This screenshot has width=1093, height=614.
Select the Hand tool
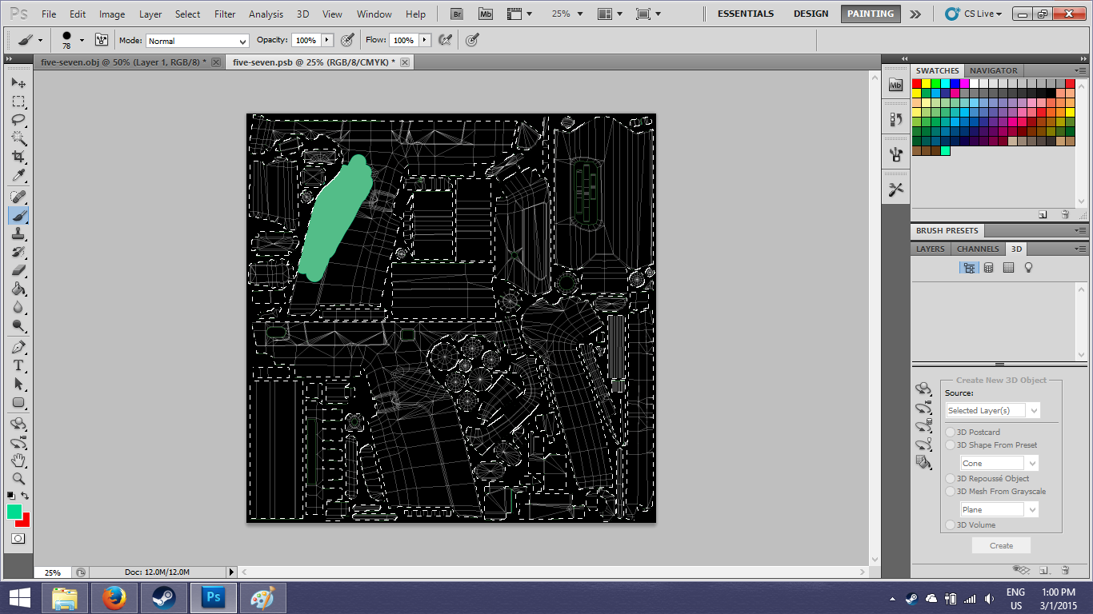18,460
